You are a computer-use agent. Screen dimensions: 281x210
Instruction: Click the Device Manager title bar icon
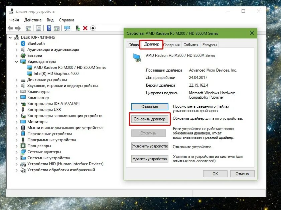pyautogui.click(x=11, y=11)
